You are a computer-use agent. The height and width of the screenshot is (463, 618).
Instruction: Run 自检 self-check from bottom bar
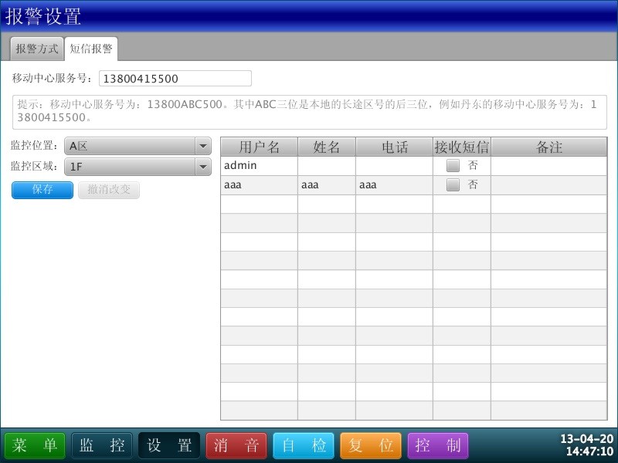pyautogui.click(x=304, y=445)
